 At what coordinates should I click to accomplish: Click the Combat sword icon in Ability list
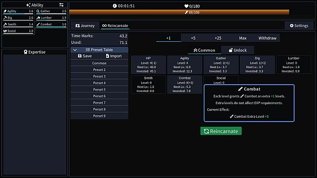pos(38,24)
